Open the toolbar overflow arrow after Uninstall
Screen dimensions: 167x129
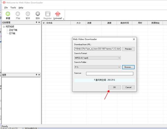tap(64, 19)
